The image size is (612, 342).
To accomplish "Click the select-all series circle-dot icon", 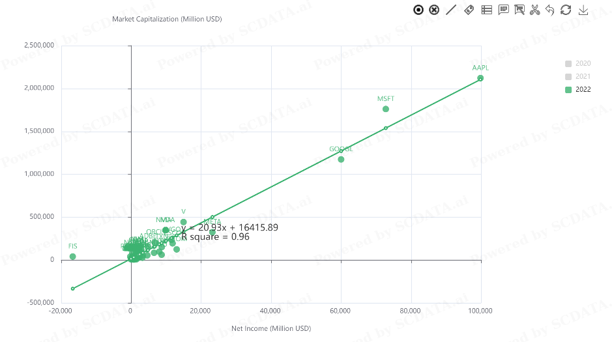I will [x=418, y=10].
